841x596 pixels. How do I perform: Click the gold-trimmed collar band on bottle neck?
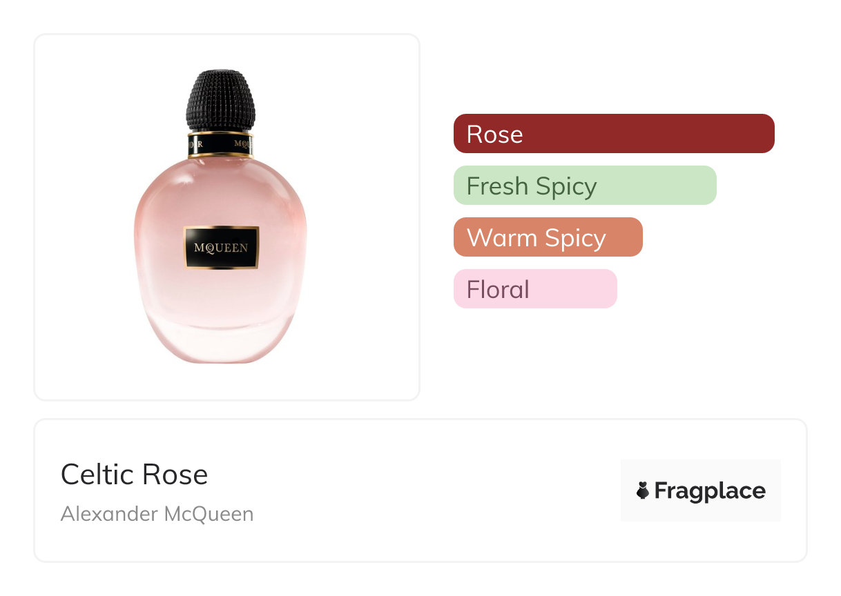[x=220, y=144]
